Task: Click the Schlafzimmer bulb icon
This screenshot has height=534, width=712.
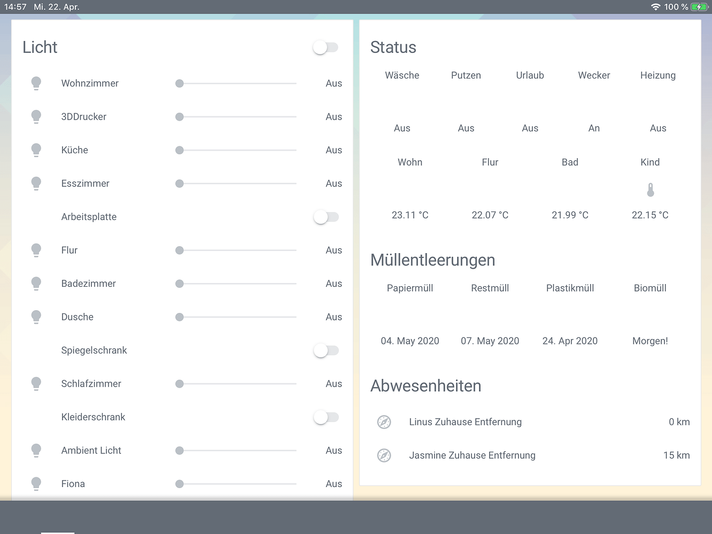Action: 36,383
